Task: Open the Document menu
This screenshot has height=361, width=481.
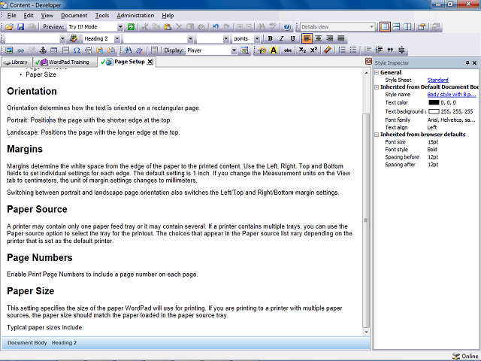Action: 74,15
